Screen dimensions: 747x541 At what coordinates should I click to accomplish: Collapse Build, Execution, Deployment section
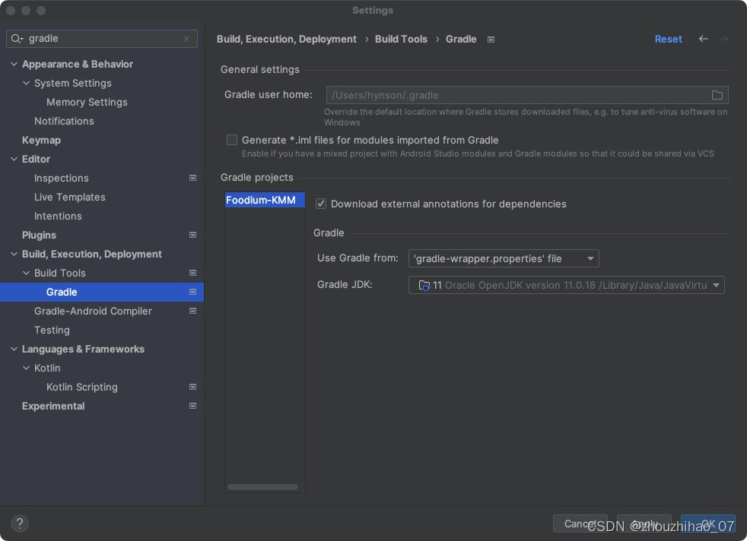click(14, 254)
